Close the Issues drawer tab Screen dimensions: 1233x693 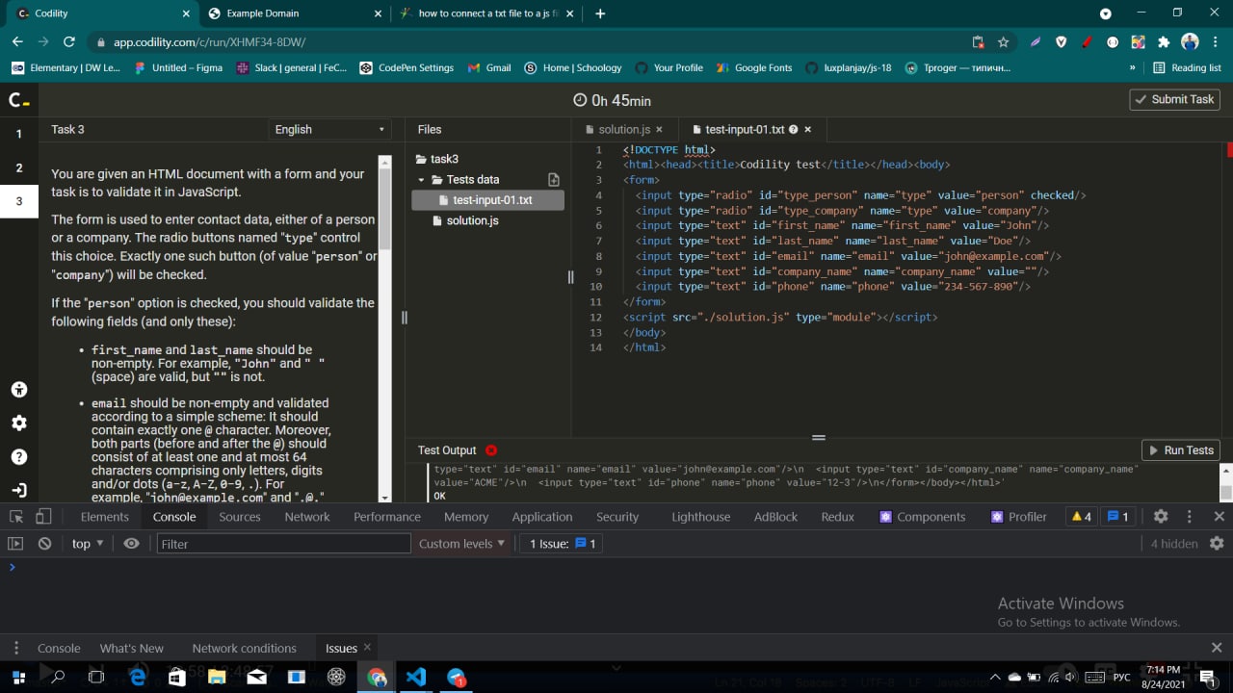[366, 648]
